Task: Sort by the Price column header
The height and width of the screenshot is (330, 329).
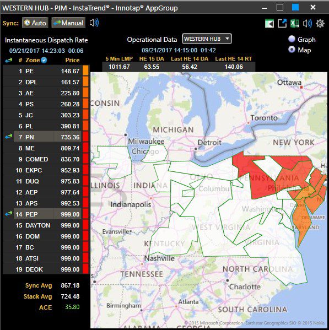Action: (72, 60)
